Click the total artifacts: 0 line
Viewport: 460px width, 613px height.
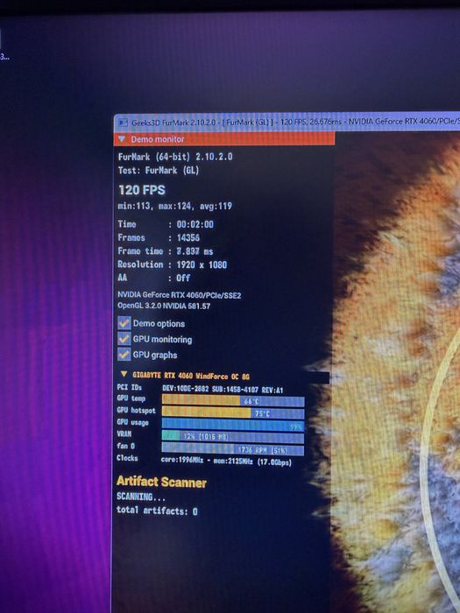coord(157,511)
